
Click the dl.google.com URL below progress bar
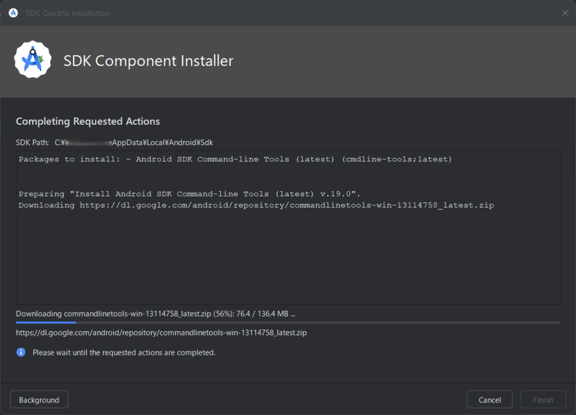click(x=161, y=332)
